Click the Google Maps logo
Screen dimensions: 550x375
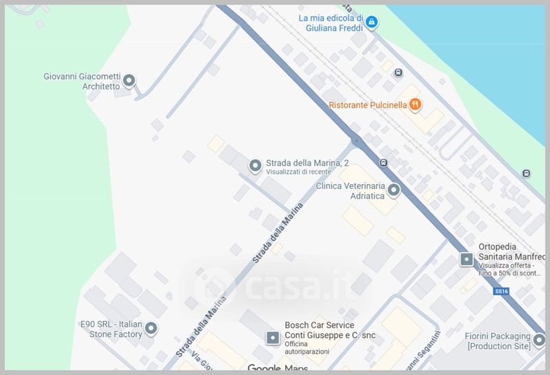278,367
